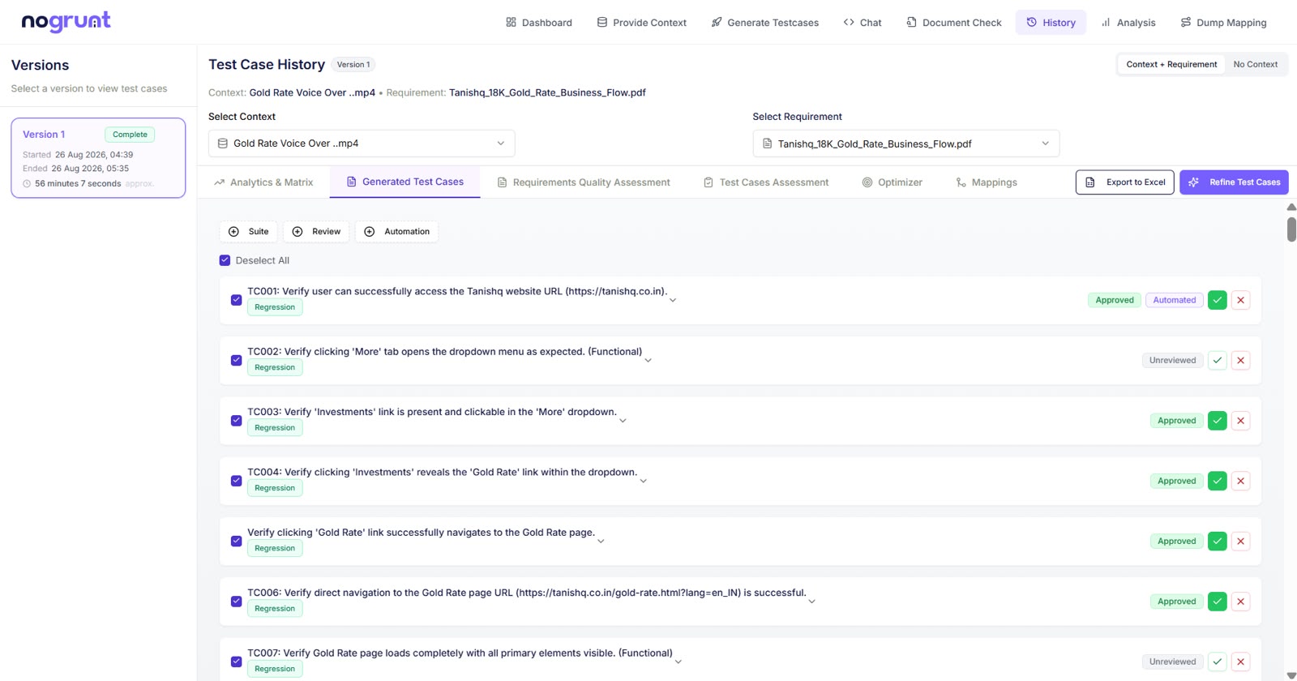The image size is (1297, 681).
Task: Click the nogrunt logo
Action: [66, 22]
